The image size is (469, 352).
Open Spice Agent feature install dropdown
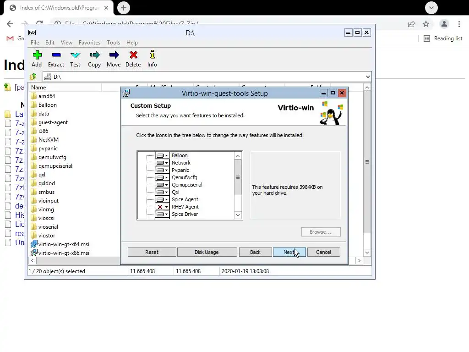pyautogui.click(x=162, y=200)
